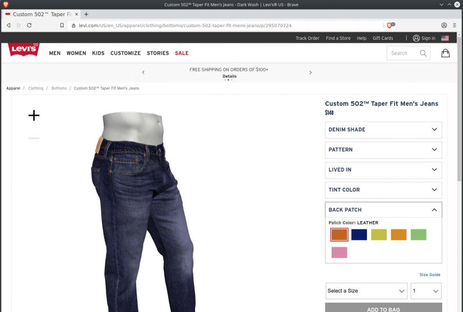Bookmark this page icon

point(62,25)
